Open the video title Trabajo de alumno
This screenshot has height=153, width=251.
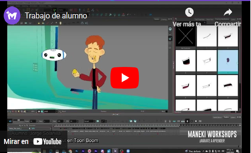[x=56, y=16]
